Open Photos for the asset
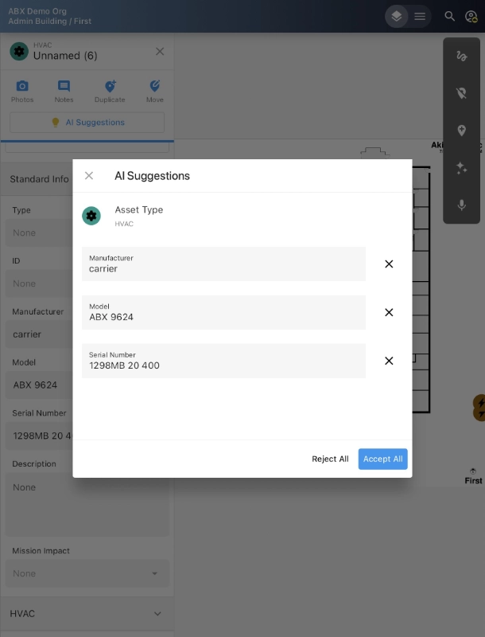 (22, 91)
